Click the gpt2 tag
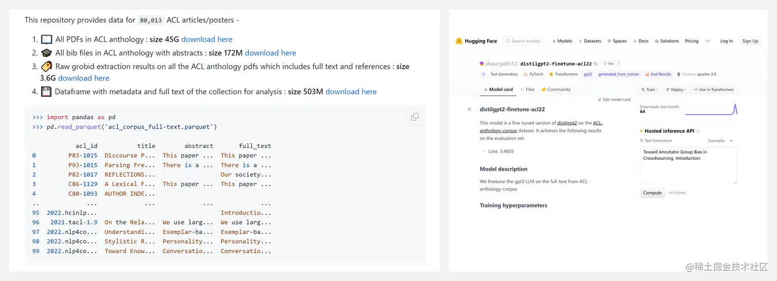The height and width of the screenshot is (281, 777). point(588,74)
